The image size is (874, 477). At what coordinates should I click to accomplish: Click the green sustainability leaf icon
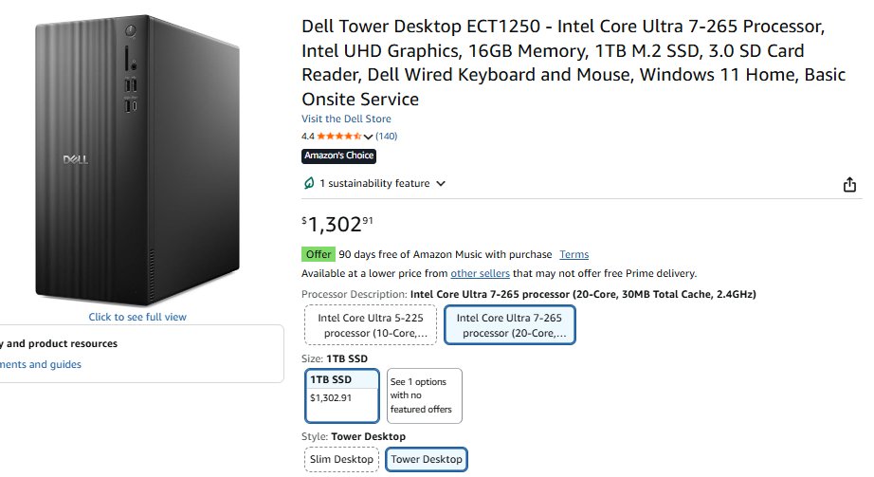(x=308, y=183)
